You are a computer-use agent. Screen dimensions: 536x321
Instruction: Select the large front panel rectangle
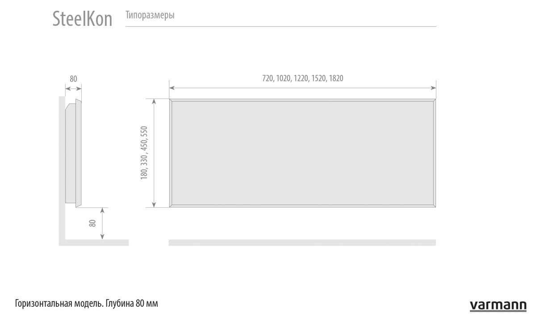[302, 153]
